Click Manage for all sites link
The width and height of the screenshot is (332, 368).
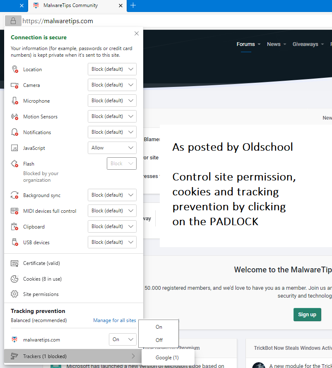pyautogui.click(x=115, y=320)
